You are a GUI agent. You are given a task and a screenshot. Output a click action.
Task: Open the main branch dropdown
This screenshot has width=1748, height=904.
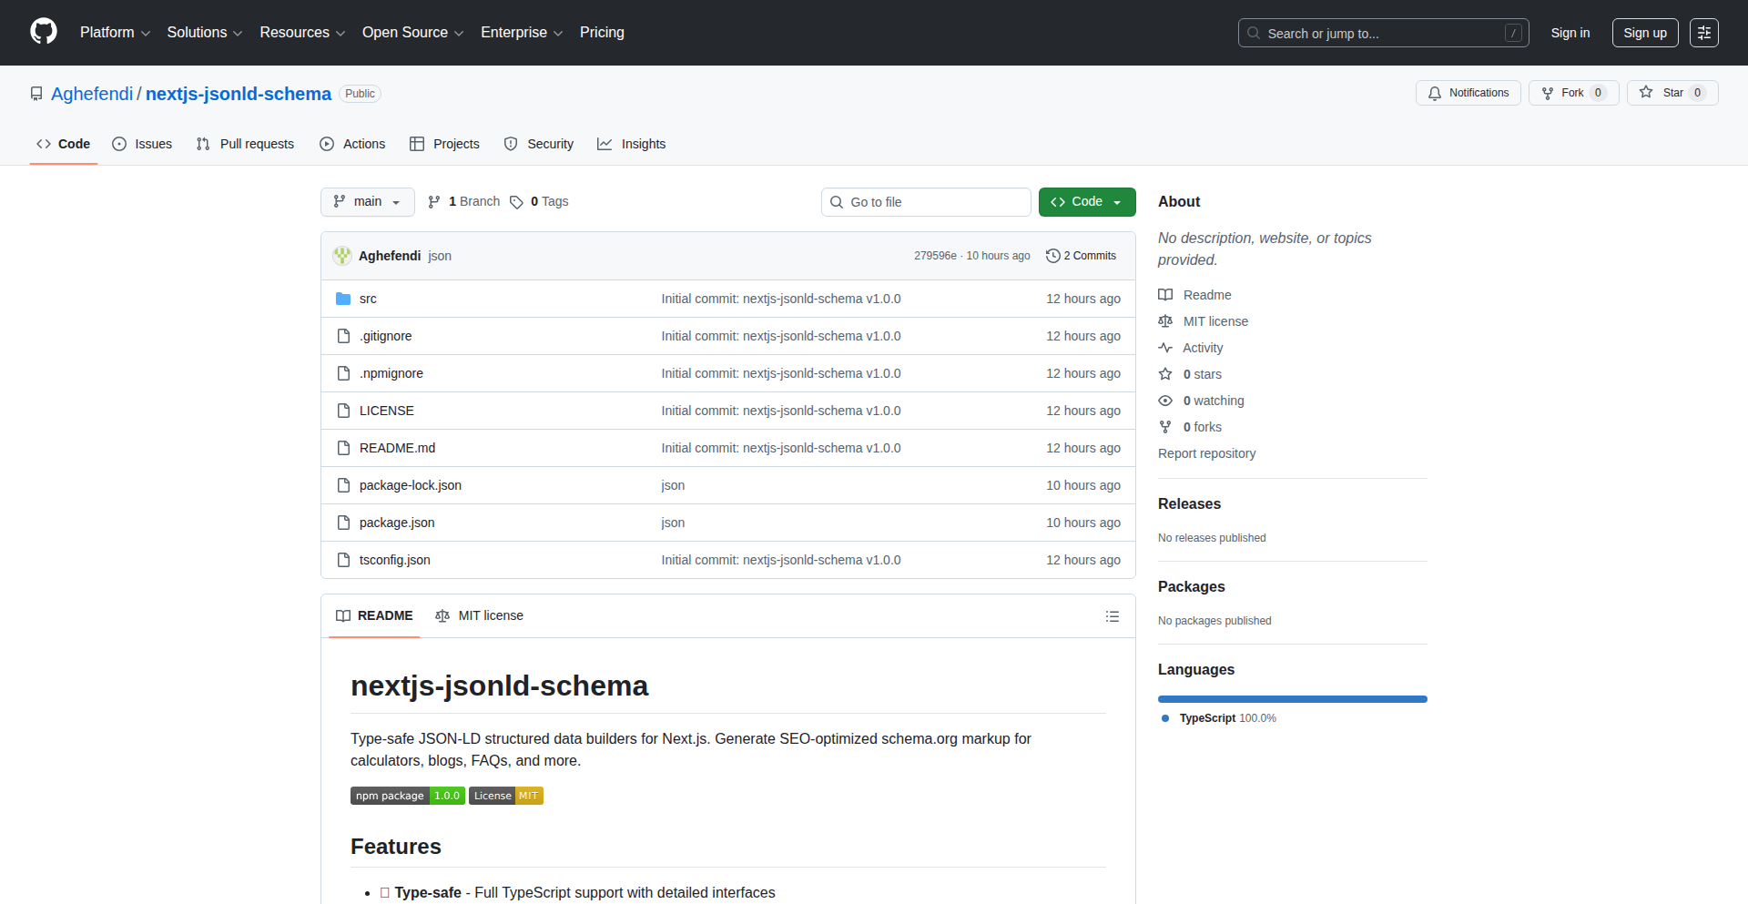click(367, 201)
